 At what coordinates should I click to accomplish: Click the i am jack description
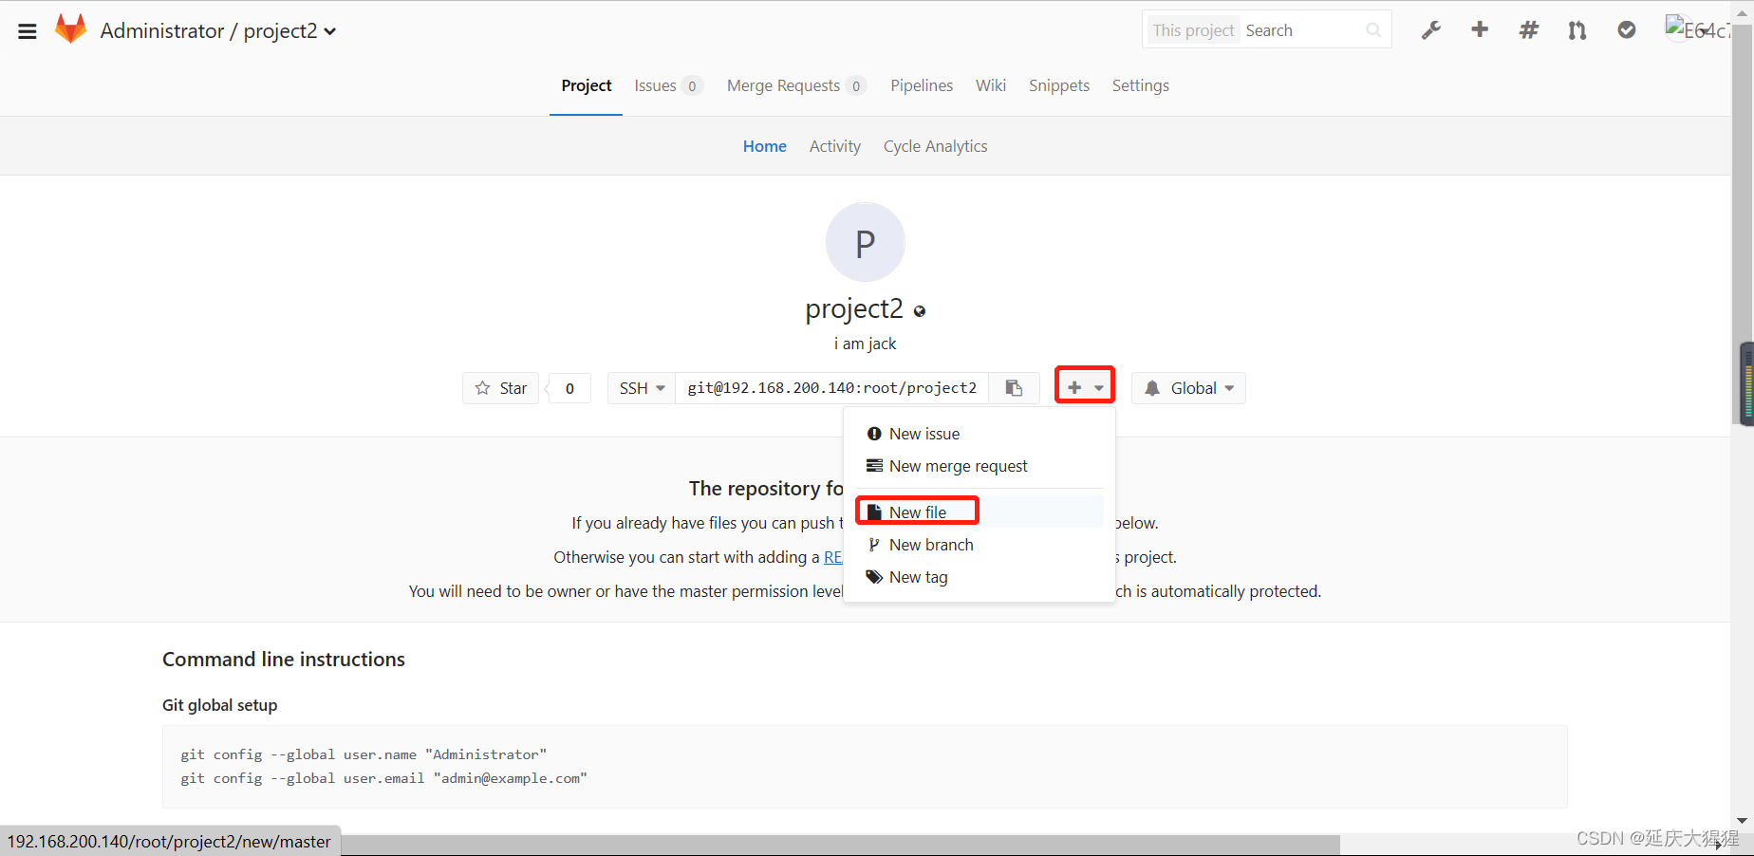coord(865,344)
